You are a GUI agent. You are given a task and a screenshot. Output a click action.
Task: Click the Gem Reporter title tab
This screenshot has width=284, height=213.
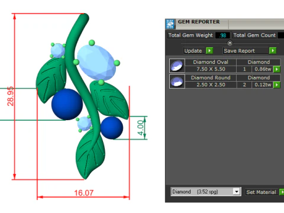199,22
